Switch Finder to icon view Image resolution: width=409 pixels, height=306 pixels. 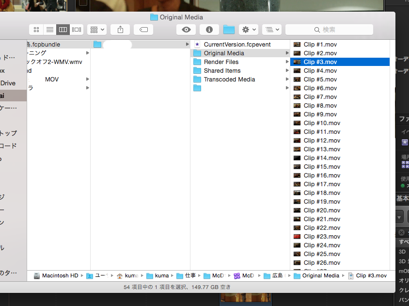point(36,30)
